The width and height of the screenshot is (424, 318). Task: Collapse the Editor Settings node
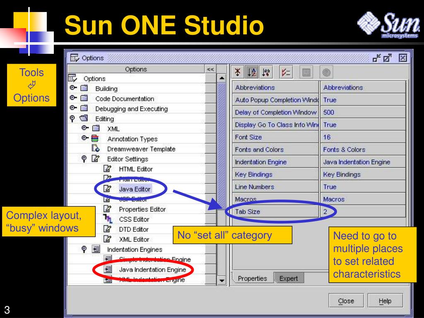(84, 159)
